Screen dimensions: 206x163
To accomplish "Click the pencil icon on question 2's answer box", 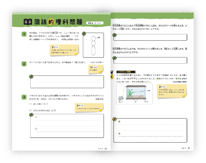I will 31,76.
